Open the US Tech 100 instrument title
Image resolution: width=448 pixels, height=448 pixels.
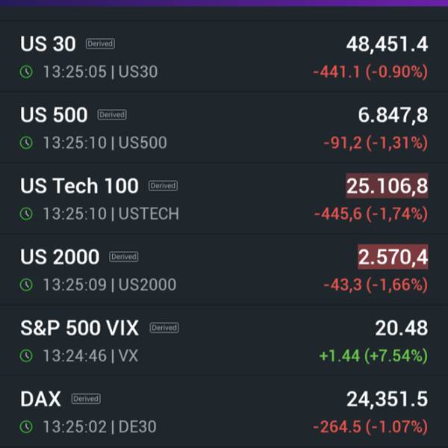click(x=79, y=186)
